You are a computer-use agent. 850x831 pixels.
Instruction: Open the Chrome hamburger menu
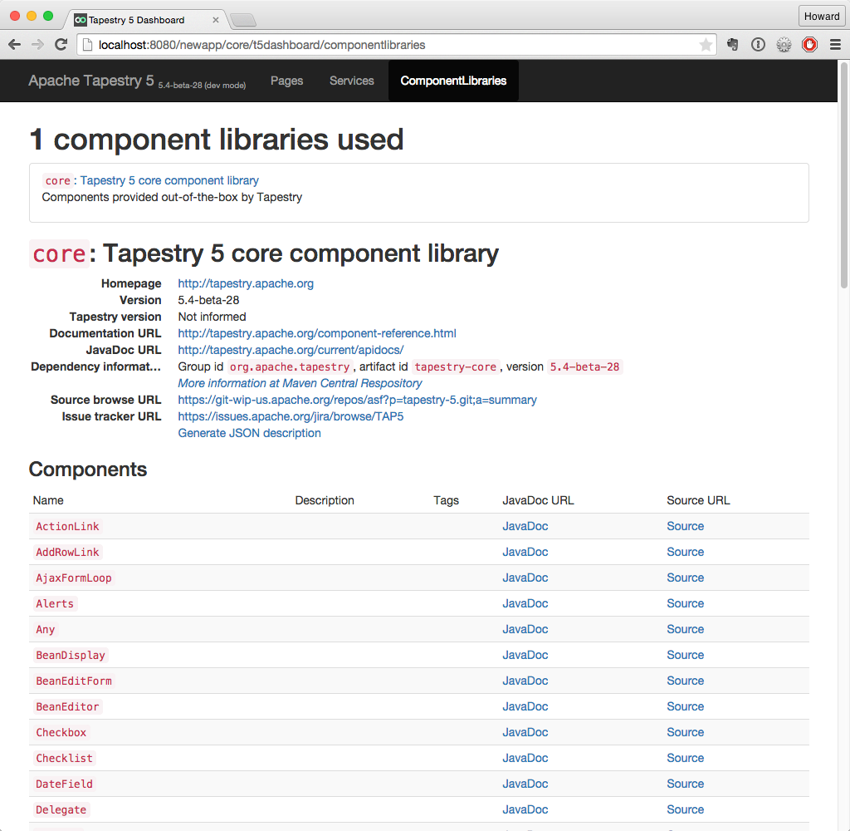(x=835, y=45)
